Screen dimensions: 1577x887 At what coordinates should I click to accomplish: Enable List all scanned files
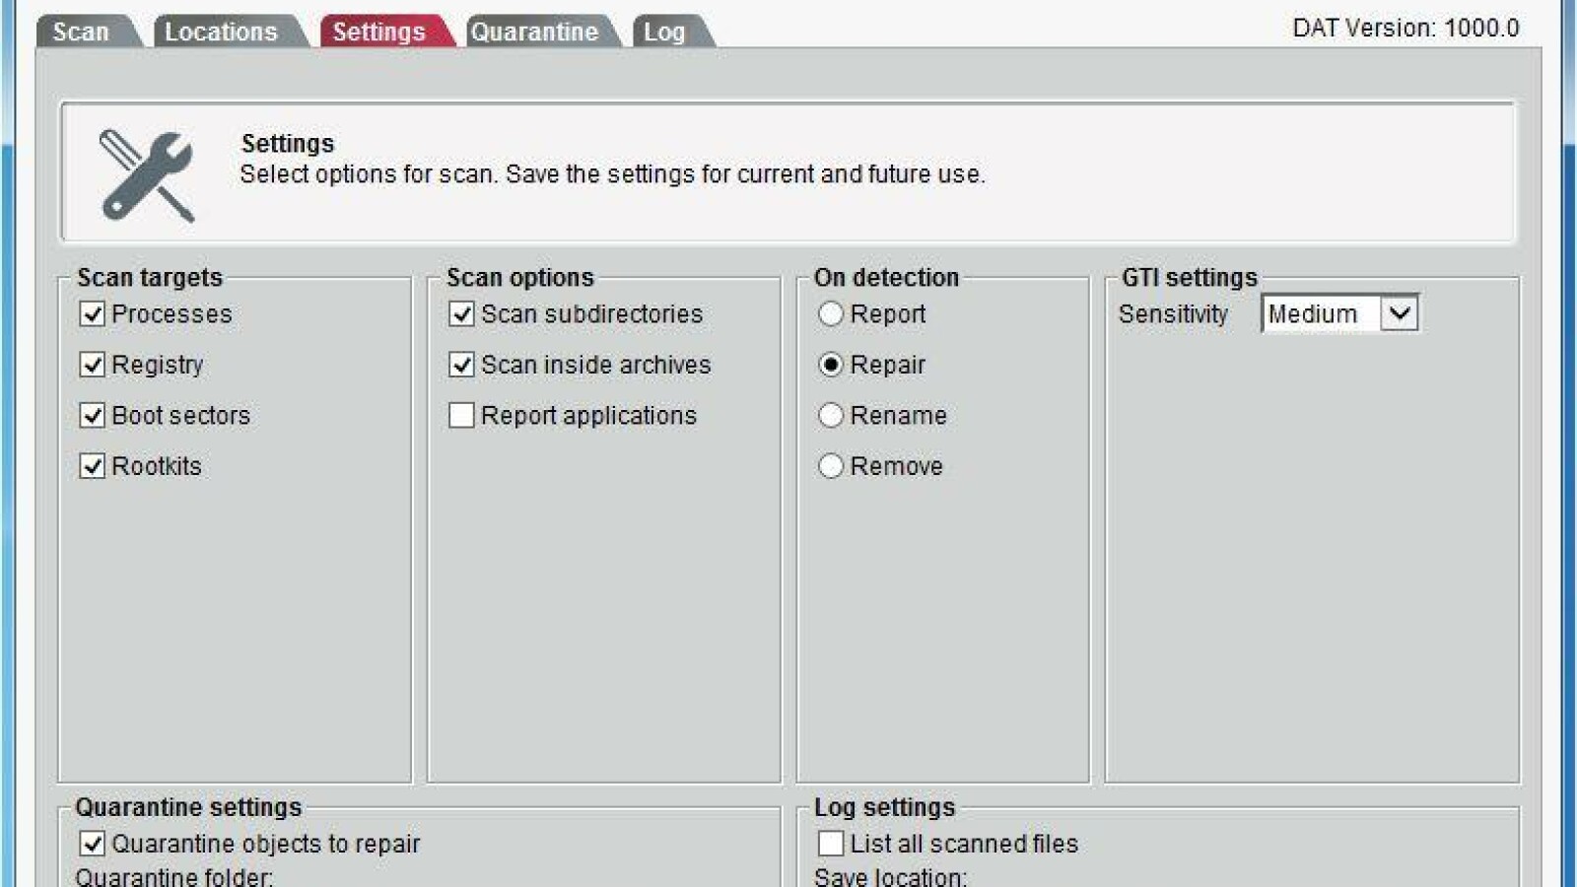pyautogui.click(x=828, y=843)
